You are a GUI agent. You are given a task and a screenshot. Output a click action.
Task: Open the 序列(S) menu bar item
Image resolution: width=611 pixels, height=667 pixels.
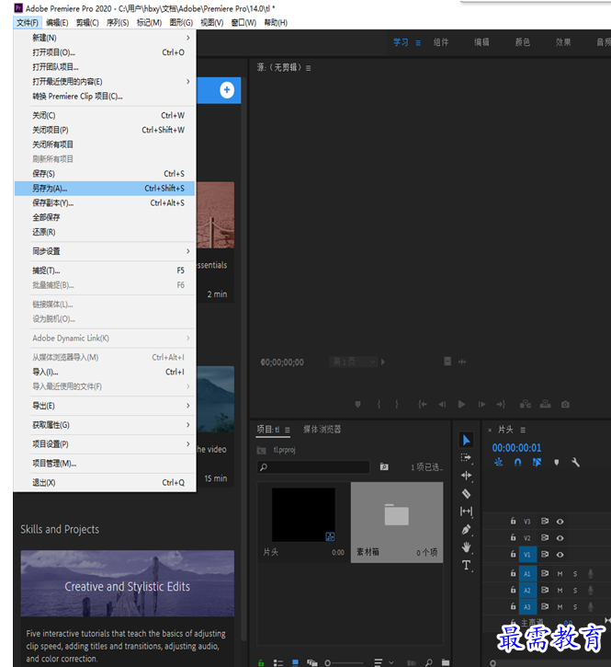(118, 23)
